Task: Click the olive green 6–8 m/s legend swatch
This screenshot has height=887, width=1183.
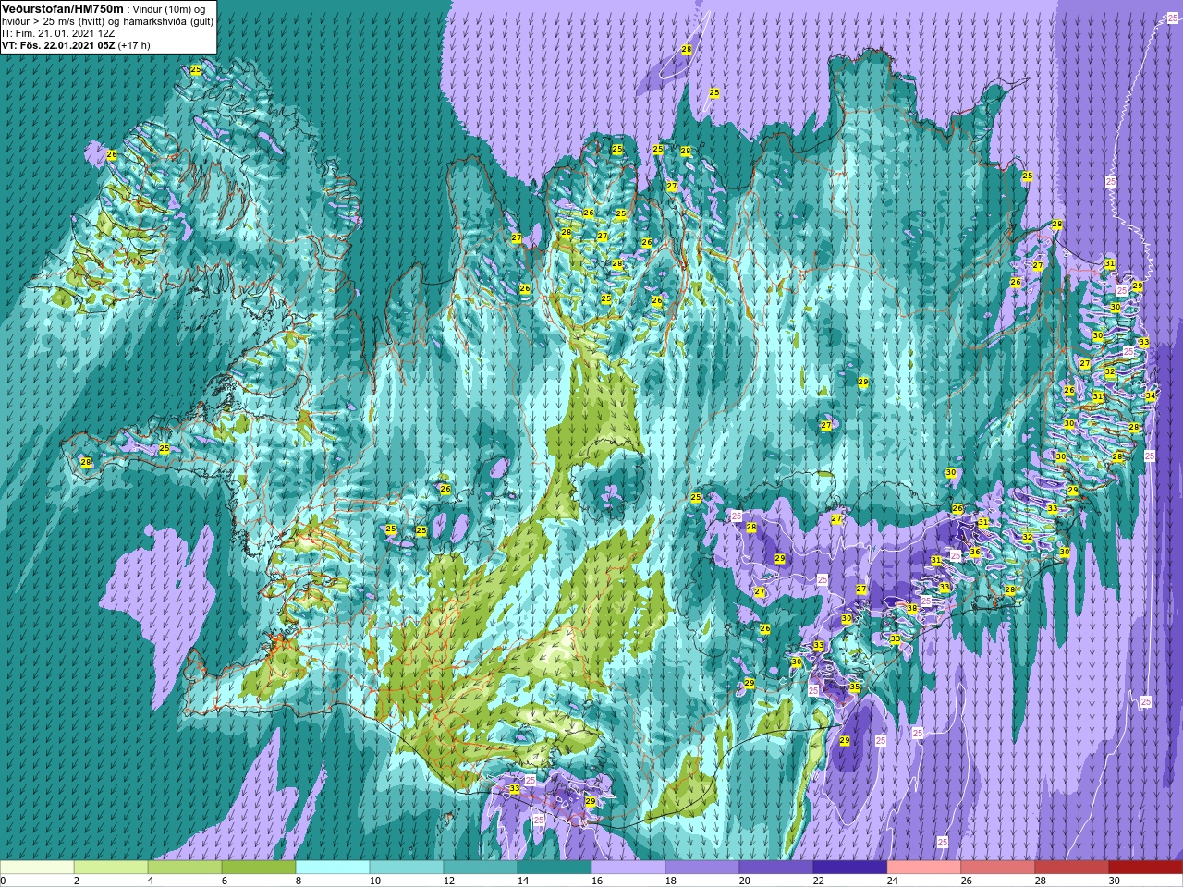Action: 259,867
